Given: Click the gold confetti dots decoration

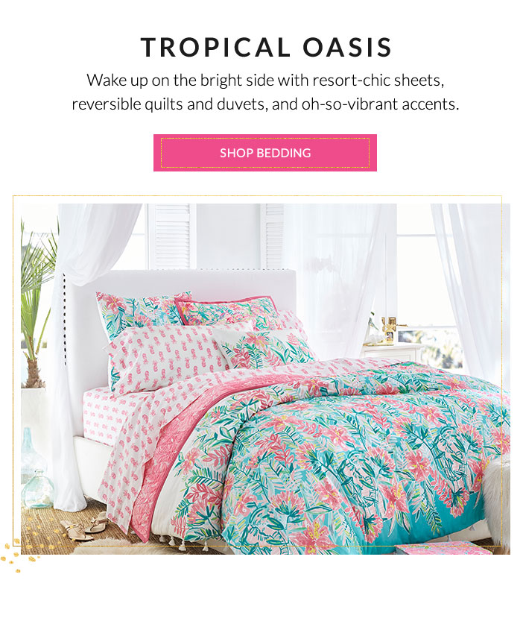Looking at the screenshot, I should (x=19, y=554).
